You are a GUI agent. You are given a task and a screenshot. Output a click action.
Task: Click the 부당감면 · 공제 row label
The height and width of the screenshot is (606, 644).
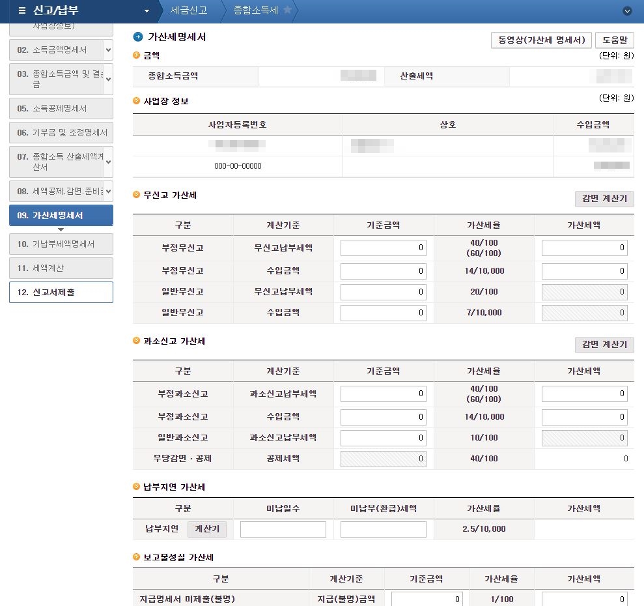(182, 459)
